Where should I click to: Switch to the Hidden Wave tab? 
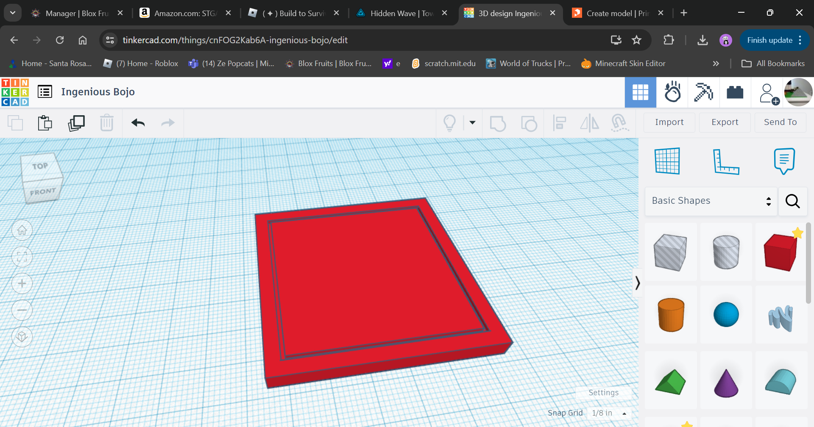pyautogui.click(x=401, y=14)
